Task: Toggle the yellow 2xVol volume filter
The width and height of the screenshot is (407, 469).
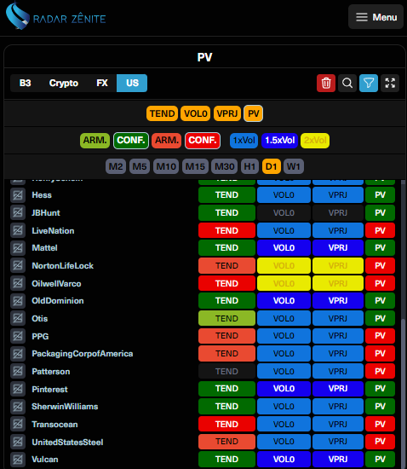Action: tap(315, 141)
